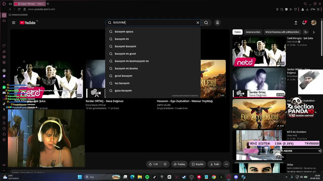Open the three-dot more actions menu
323x181 pixels.
pos(226,164)
